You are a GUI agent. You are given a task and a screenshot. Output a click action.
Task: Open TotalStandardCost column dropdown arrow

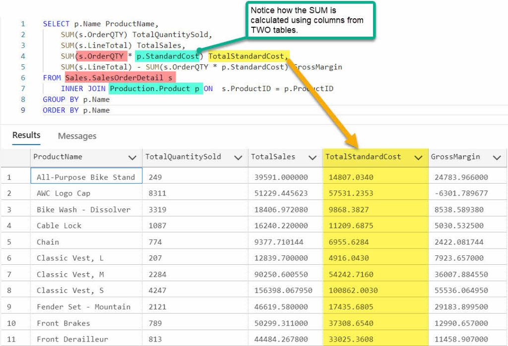(418, 157)
